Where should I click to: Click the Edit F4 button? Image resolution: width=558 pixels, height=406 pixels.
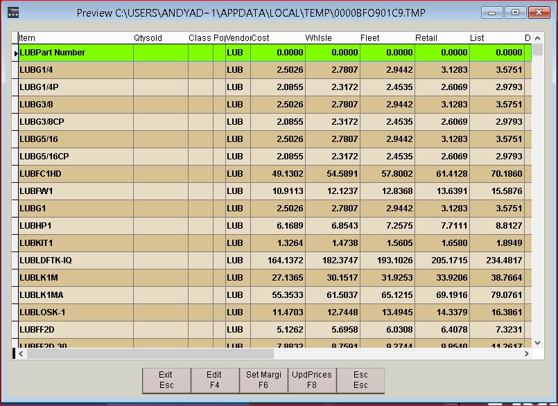[x=215, y=380]
